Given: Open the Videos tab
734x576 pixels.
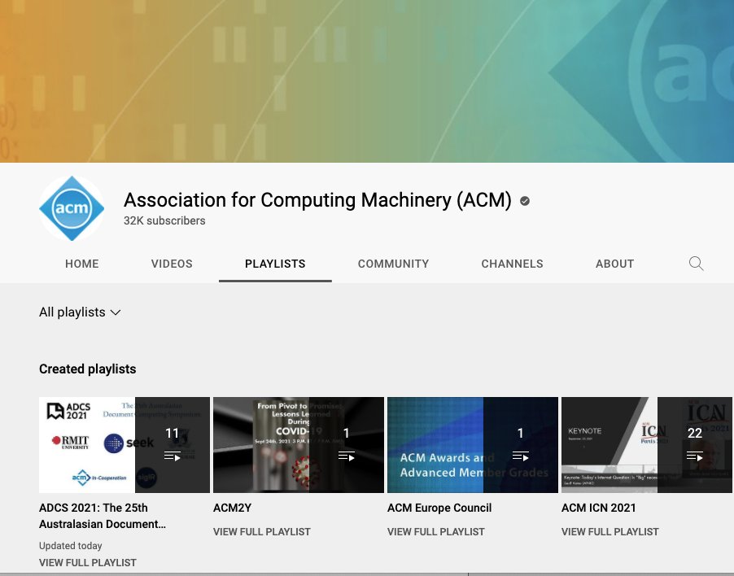Looking at the screenshot, I should (172, 264).
